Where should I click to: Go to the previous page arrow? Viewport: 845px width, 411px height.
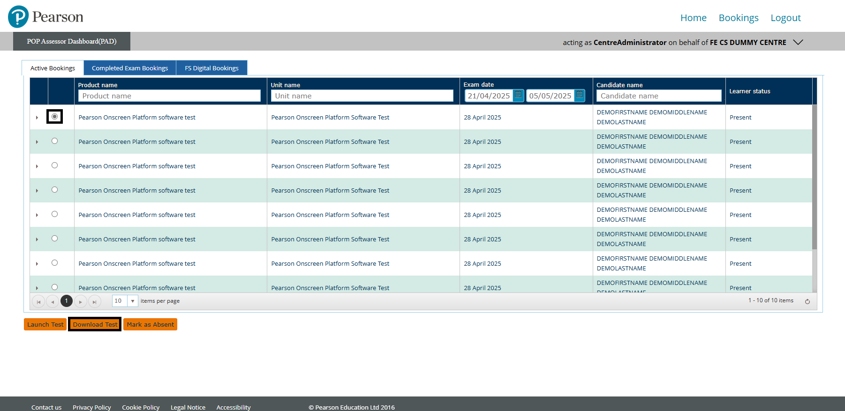point(53,301)
